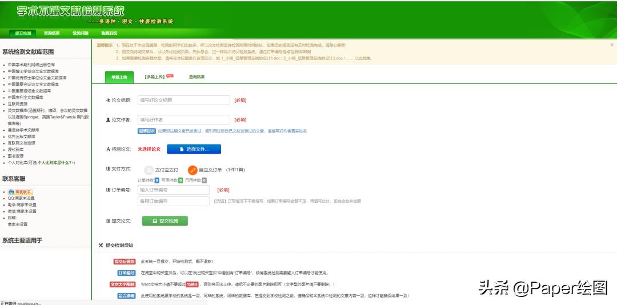Viewport: 617px width, 305px height.
Task: Click the 中国重要会议论文全文数据库 list item
Action: (34, 84)
